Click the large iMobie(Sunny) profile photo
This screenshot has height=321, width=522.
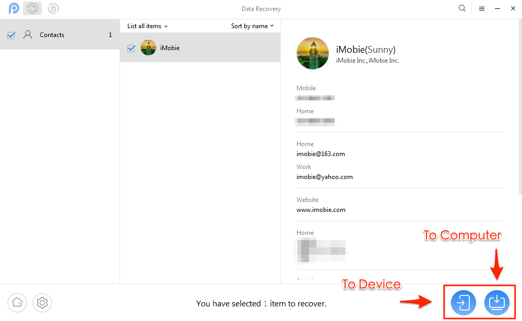pyautogui.click(x=313, y=53)
